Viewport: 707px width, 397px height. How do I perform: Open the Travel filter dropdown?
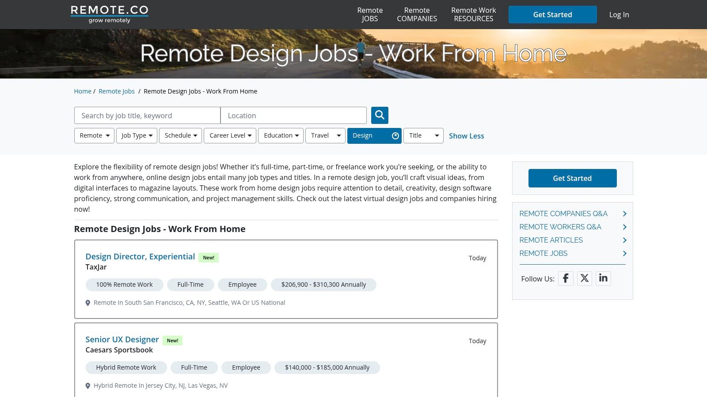tap(325, 135)
